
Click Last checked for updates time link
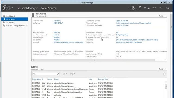point(122,26)
